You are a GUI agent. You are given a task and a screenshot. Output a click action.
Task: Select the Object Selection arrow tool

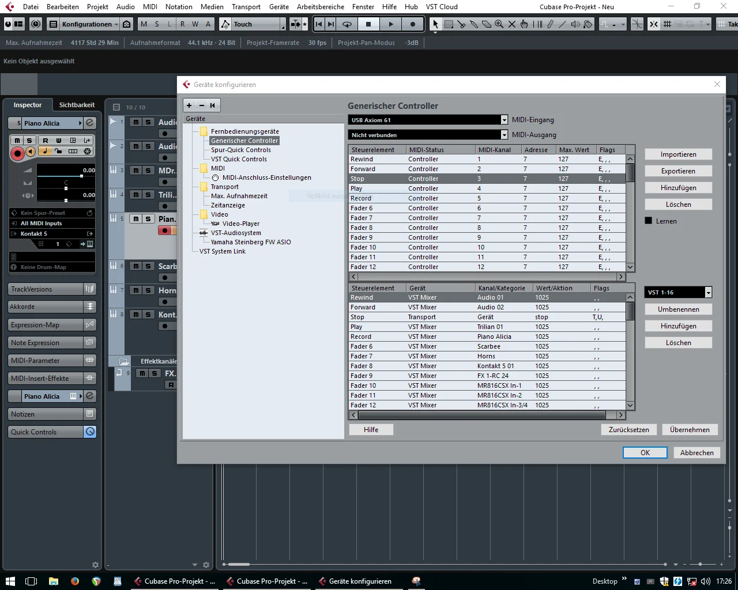coord(436,24)
